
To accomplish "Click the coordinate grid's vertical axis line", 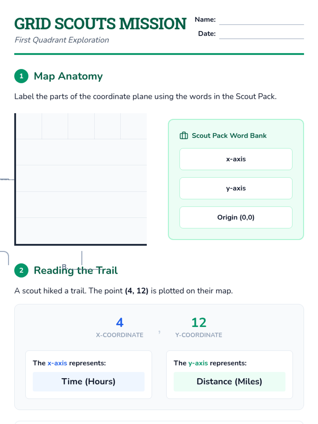I will pos(15,179).
